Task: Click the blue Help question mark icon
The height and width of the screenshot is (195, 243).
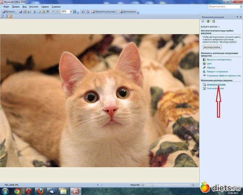Action: tap(75, 11)
